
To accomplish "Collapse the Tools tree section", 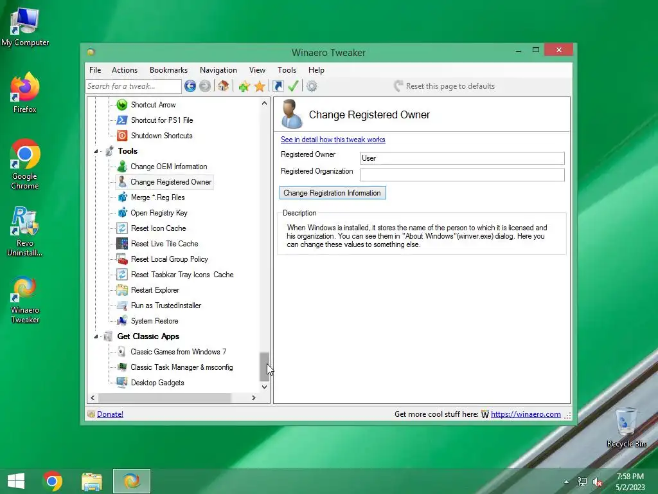I will [96, 151].
